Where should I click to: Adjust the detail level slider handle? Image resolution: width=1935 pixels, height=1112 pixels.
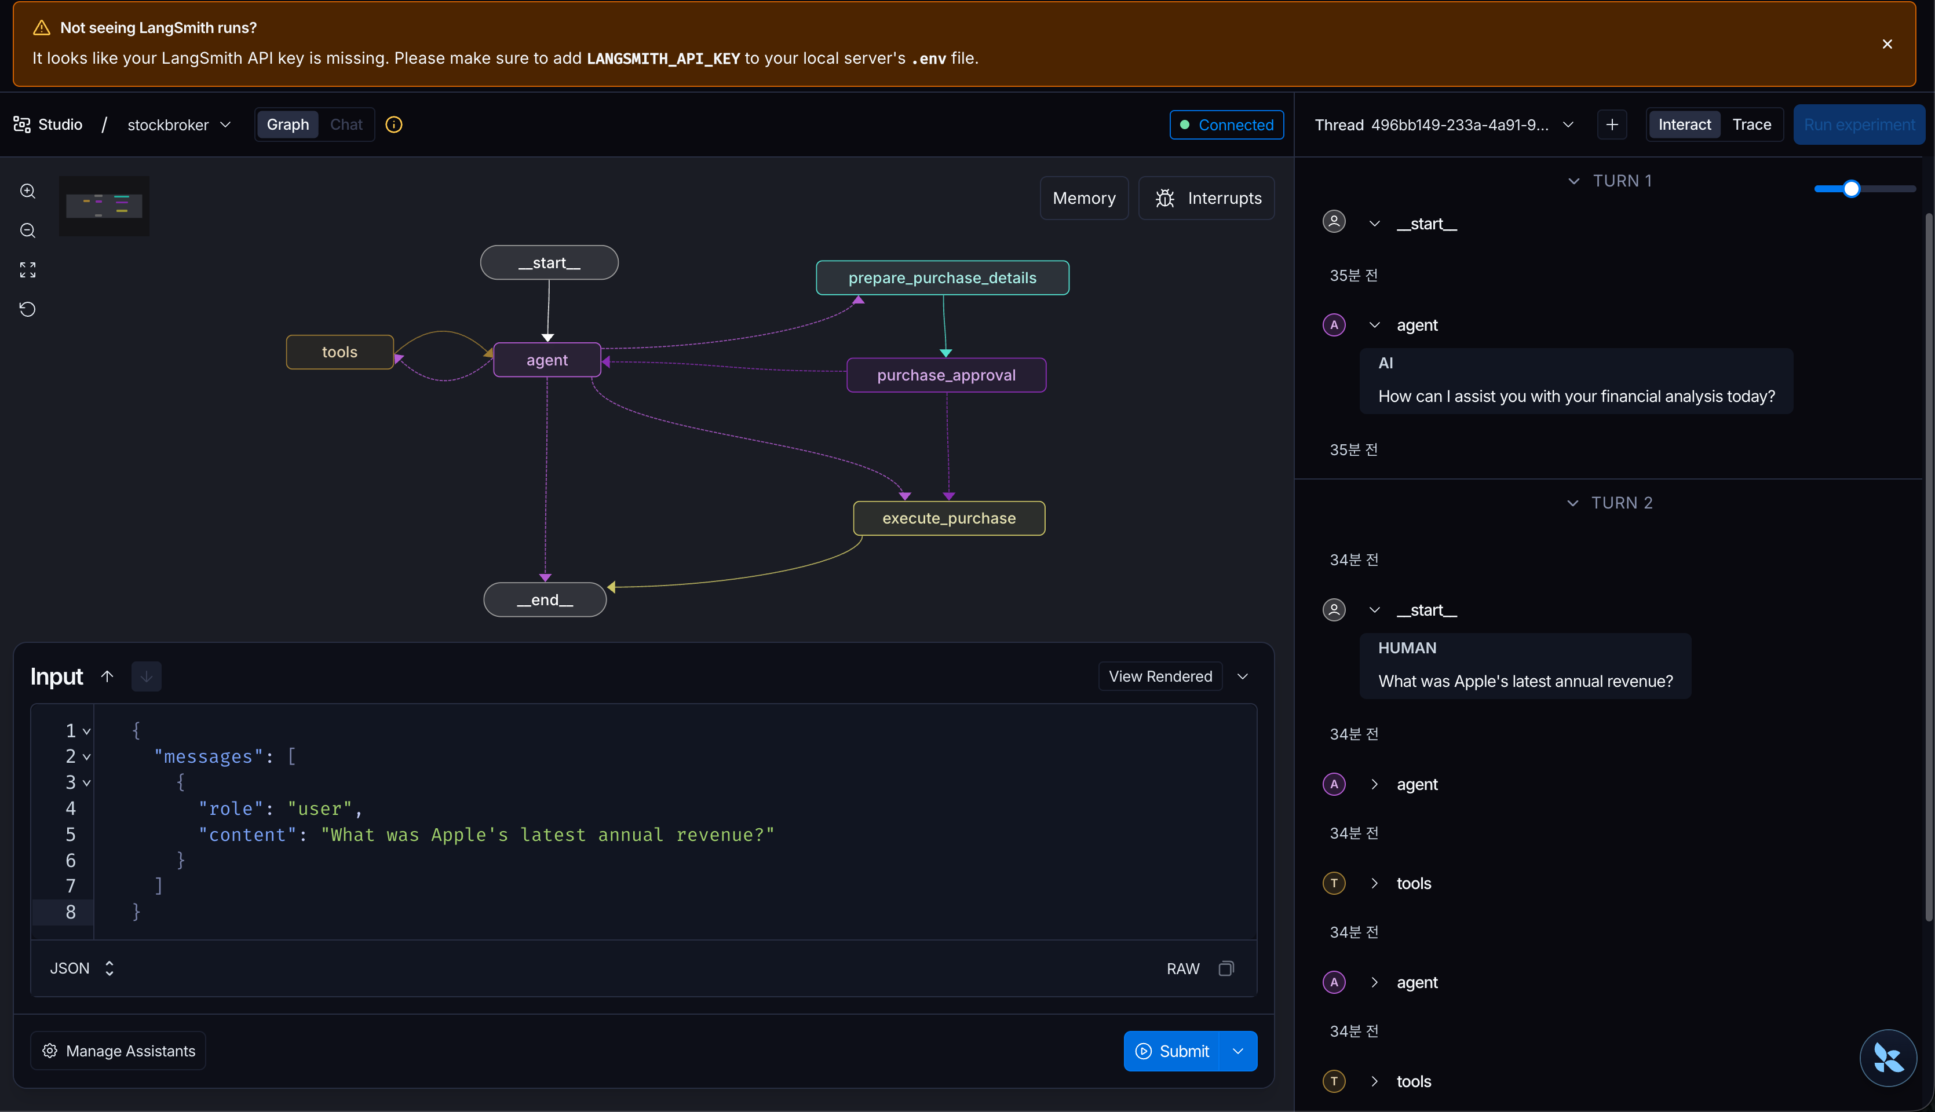(1850, 189)
